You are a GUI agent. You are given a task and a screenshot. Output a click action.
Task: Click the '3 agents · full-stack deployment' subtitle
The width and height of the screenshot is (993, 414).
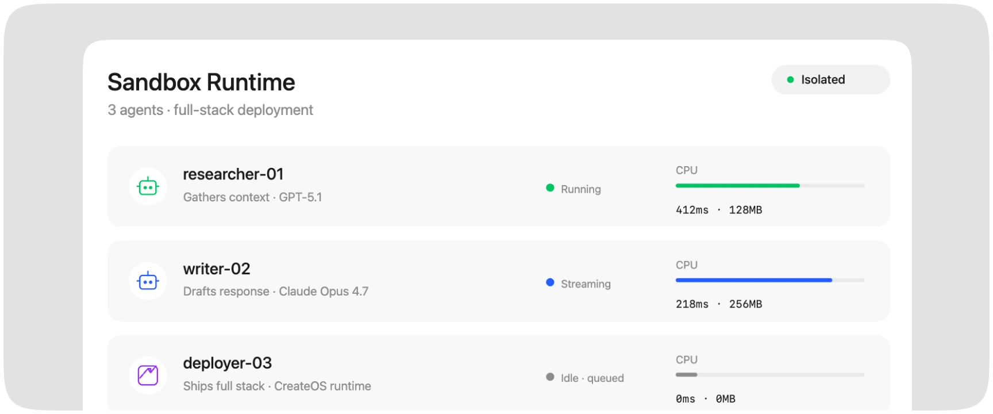point(210,110)
